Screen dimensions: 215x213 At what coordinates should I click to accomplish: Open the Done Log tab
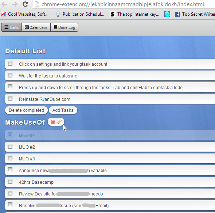64,27
